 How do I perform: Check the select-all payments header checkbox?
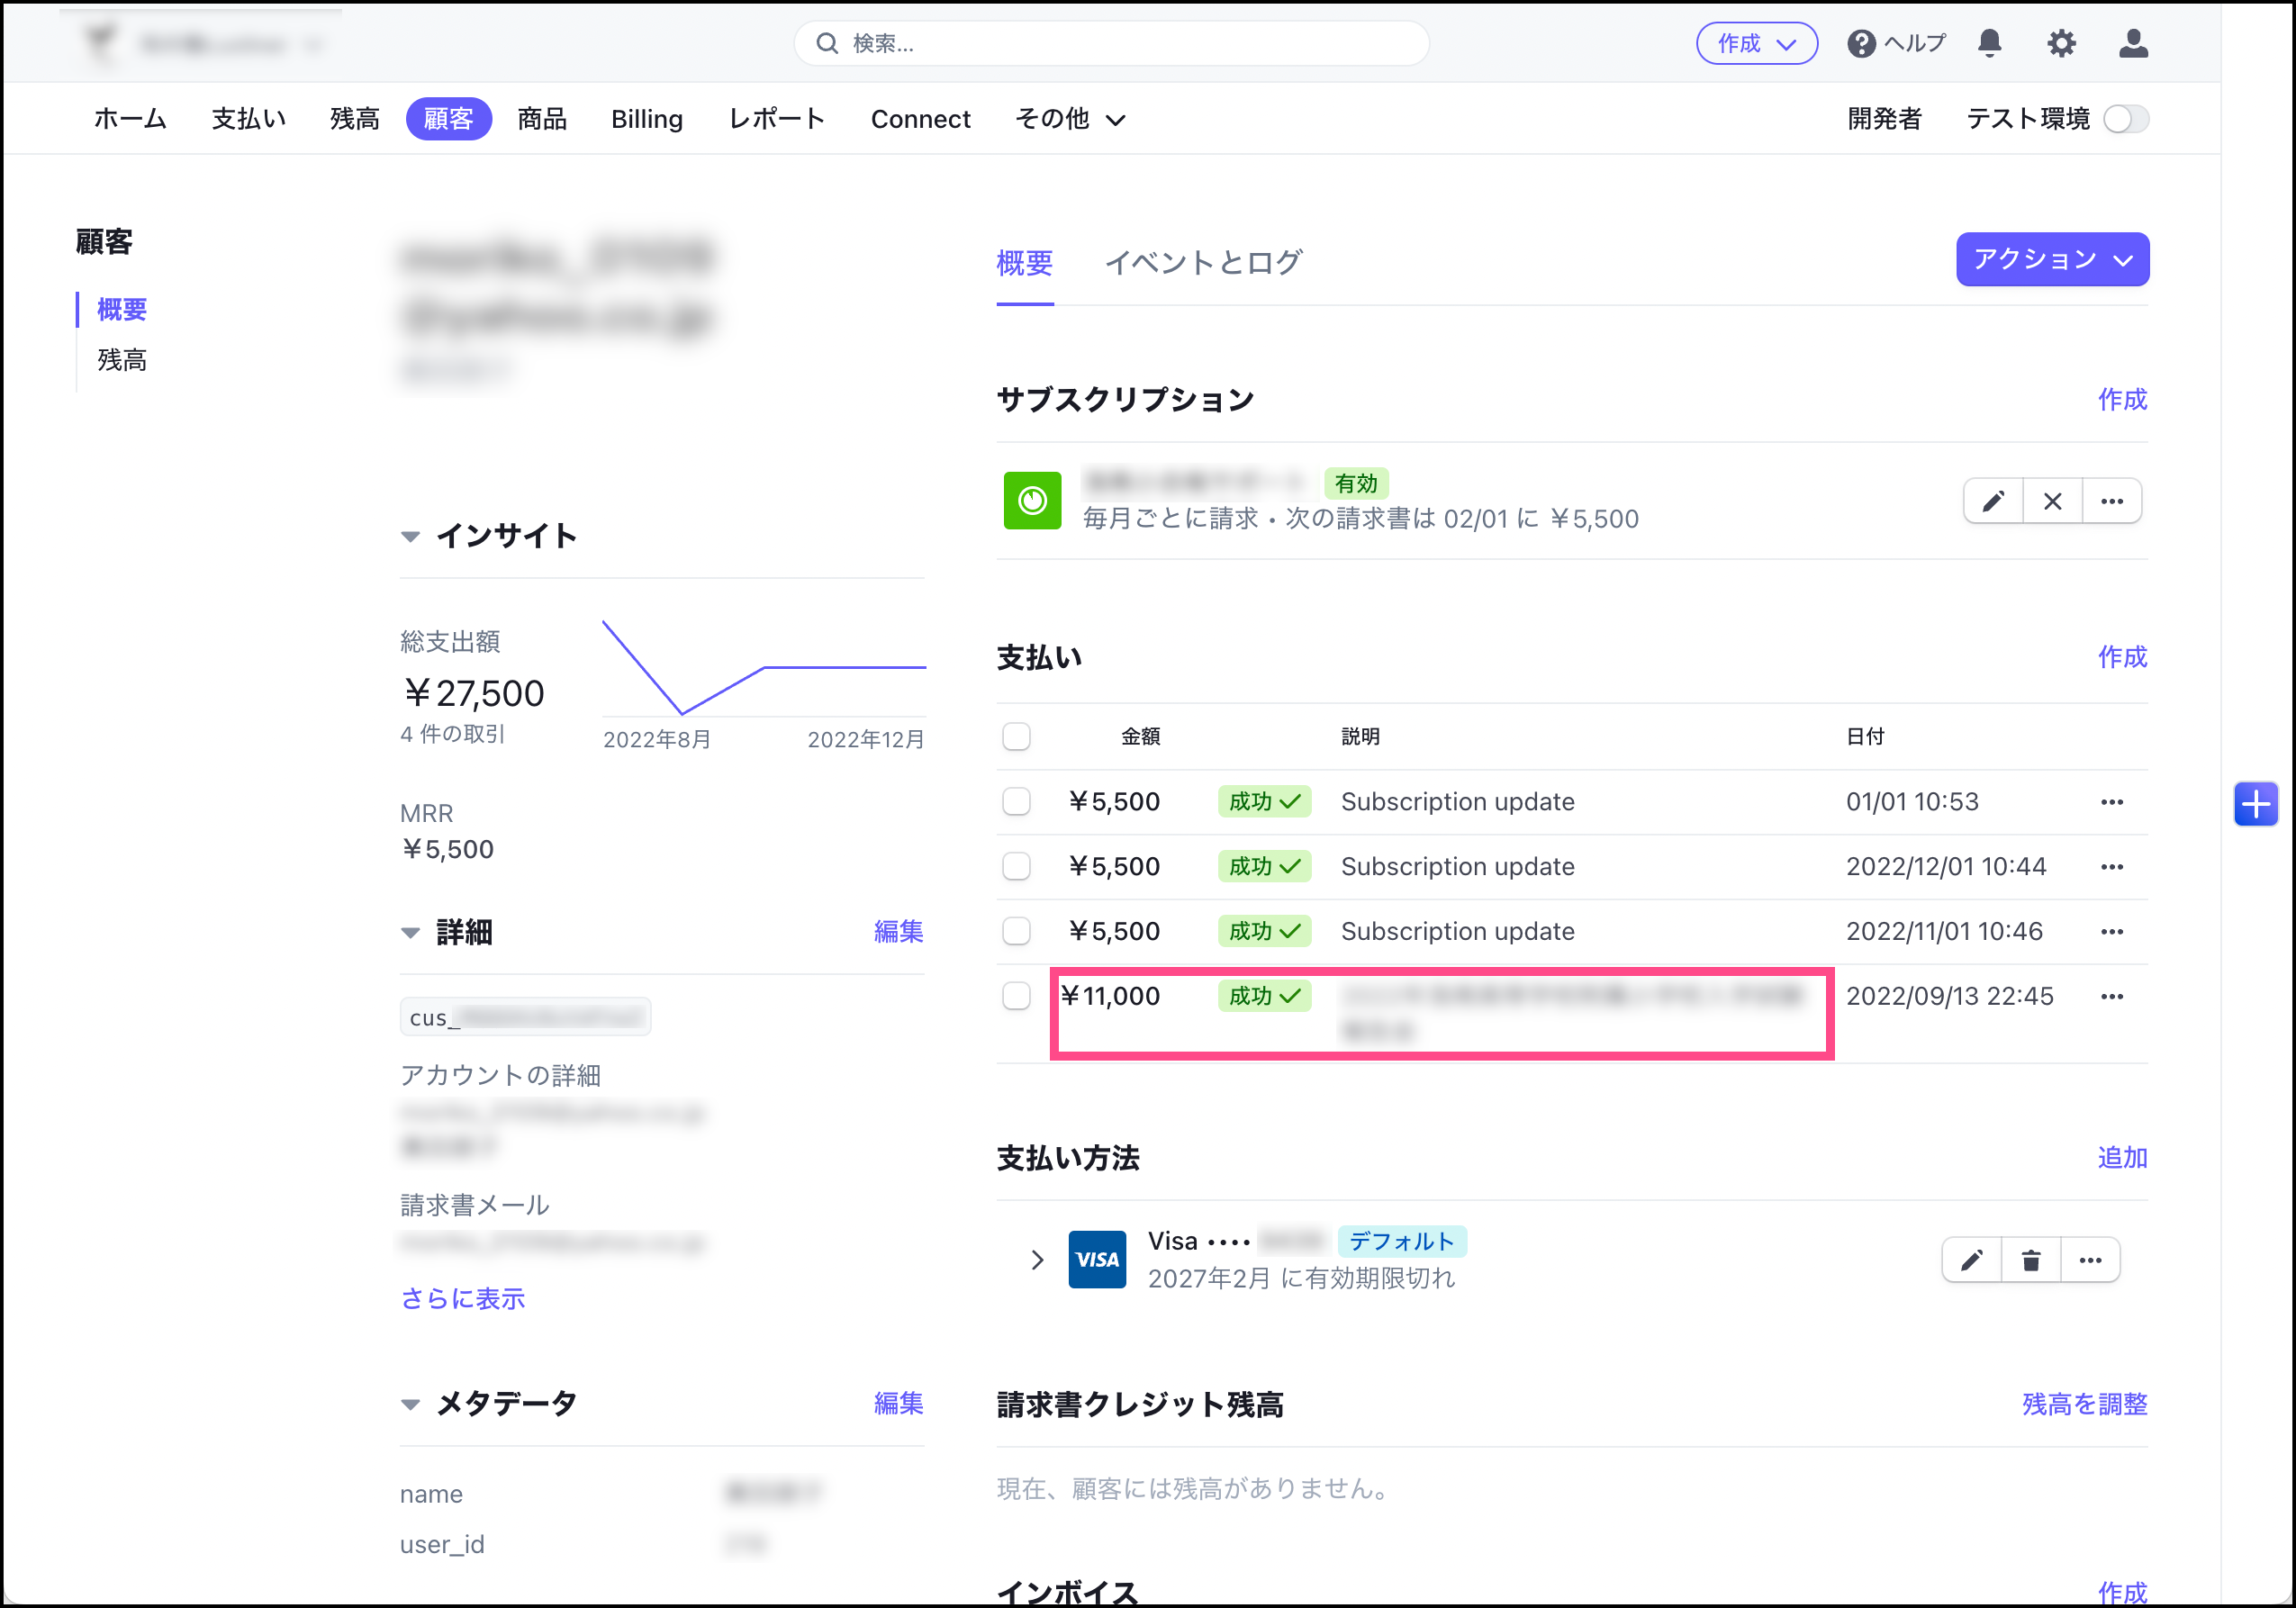coord(1016,736)
